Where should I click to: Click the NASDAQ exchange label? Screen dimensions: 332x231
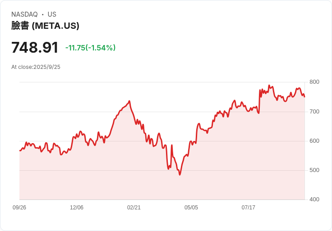pos(24,14)
